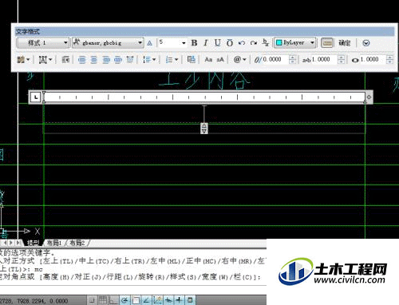Open the font dropdown gbenor, gbcbig
This screenshot has height=305, width=399.
point(108,43)
